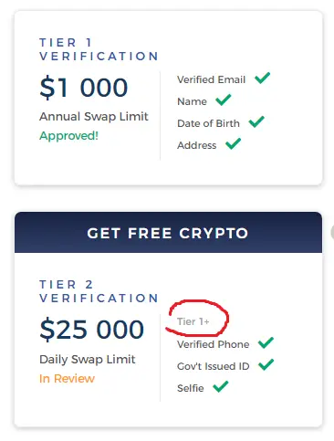
Task: Click the Annual Swap Limit label
Action: tap(94, 117)
